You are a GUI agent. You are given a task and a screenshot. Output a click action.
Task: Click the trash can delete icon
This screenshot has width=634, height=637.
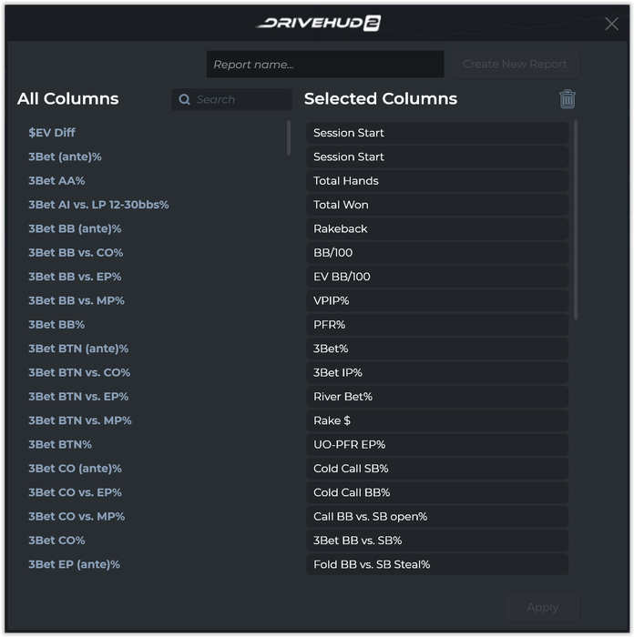coord(568,99)
